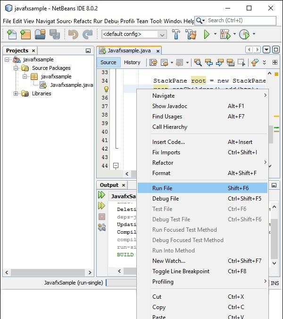The width and height of the screenshot is (283, 319).
Task: Select Run File in context menu
Action: (202, 188)
